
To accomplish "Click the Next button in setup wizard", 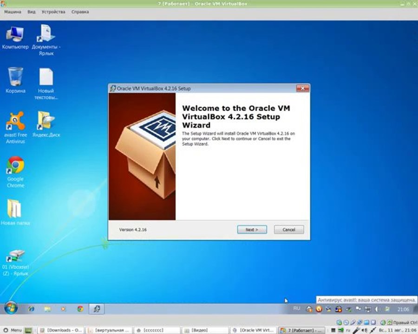I will coord(252,230).
